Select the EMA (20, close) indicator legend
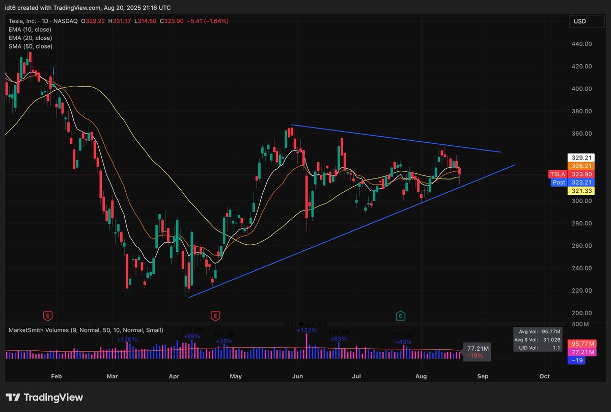The width and height of the screenshot is (611, 412). pos(31,38)
